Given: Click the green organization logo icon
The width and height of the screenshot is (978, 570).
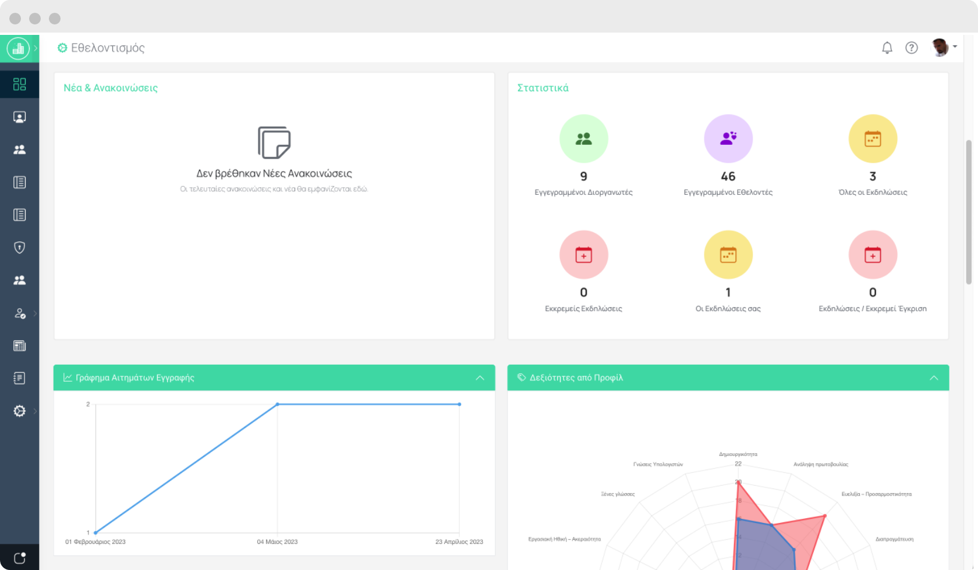Looking at the screenshot, I should click(18, 48).
